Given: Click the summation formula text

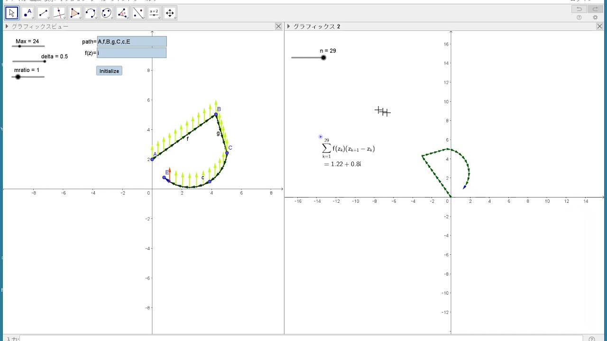Looking at the screenshot, I should (x=349, y=148).
